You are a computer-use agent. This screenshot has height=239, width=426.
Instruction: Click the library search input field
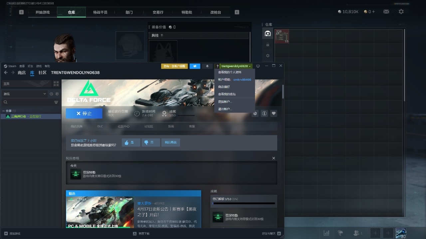(28, 102)
